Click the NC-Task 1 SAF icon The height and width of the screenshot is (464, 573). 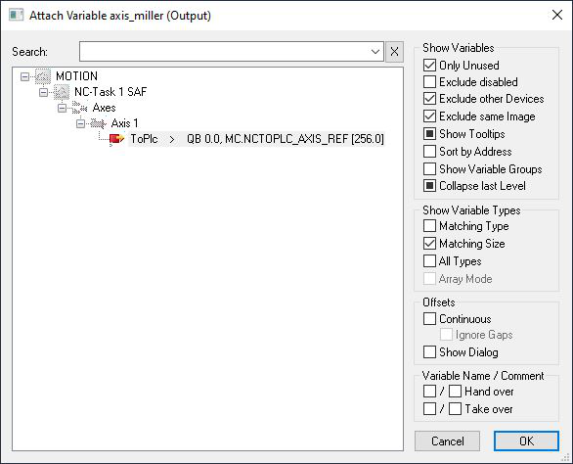(x=62, y=92)
